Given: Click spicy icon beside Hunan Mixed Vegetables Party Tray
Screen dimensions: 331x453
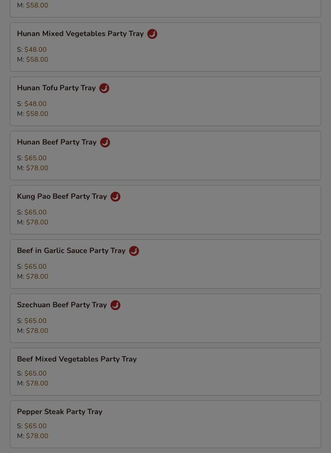Looking at the screenshot, I should (x=152, y=34).
